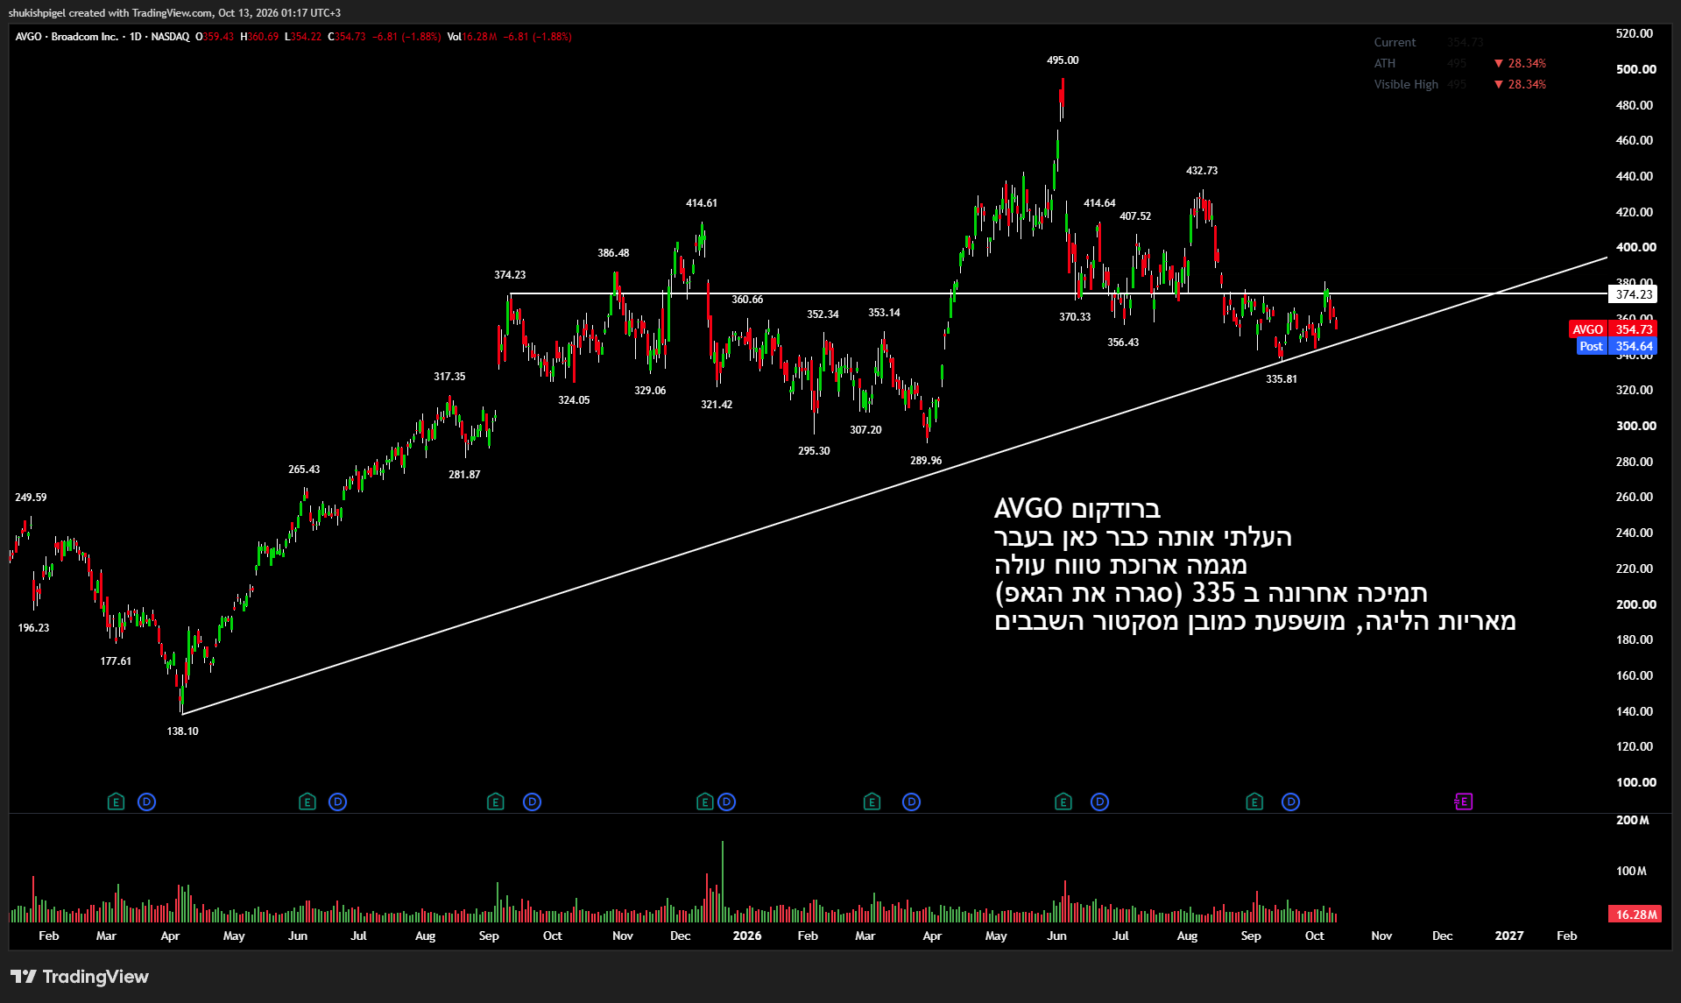Click the dividend D marker before April 2025

[x=146, y=802]
